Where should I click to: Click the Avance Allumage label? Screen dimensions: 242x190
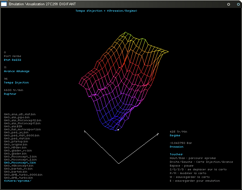(17, 71)
